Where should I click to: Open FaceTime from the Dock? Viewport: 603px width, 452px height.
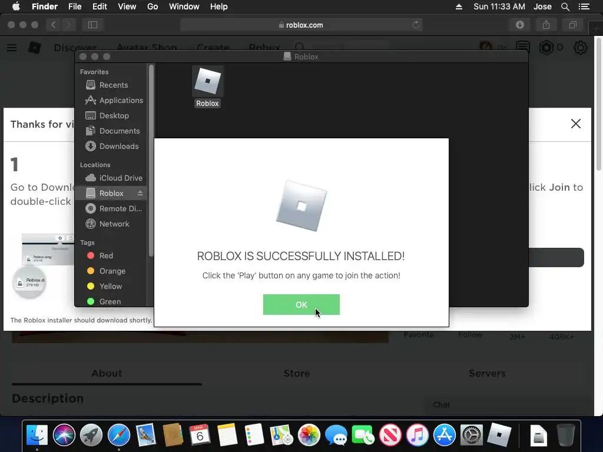click(x=363, y=435)
